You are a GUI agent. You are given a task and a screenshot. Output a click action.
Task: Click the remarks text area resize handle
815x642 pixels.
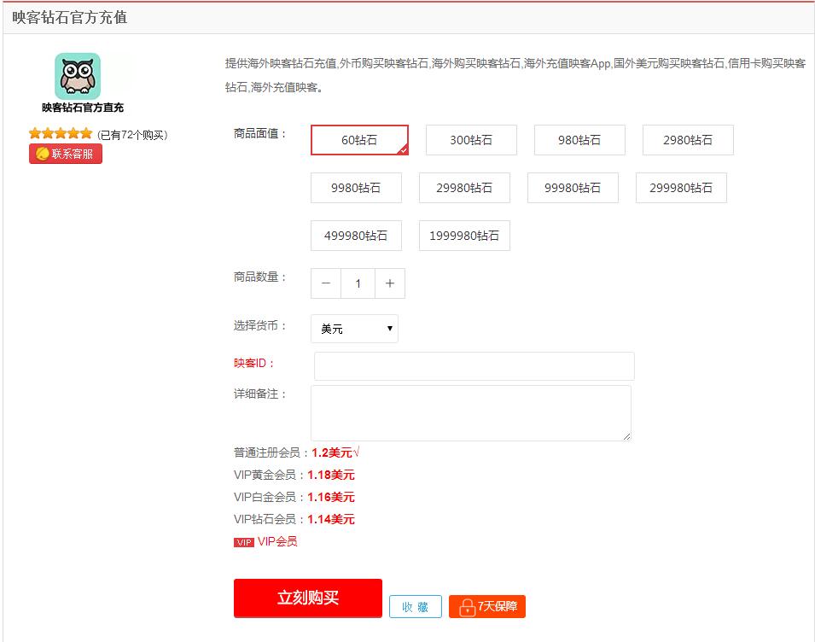click(627, 436)
